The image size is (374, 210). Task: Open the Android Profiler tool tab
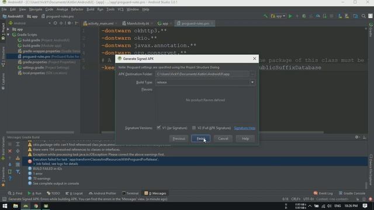[x=102, y=193]
